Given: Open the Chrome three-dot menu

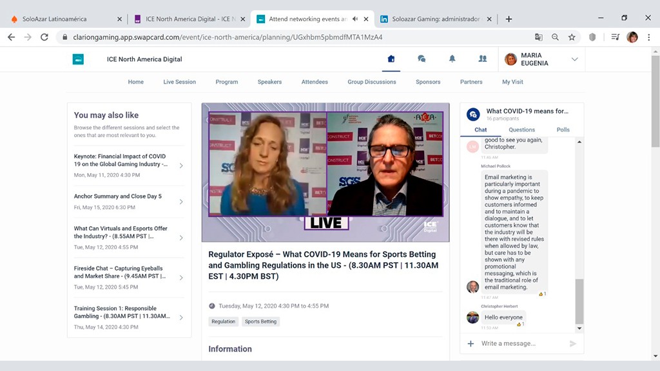Looking at the screenshot, I should [648, 37].
